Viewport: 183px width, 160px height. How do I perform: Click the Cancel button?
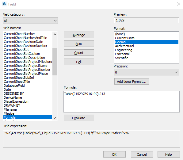point(142,154)
